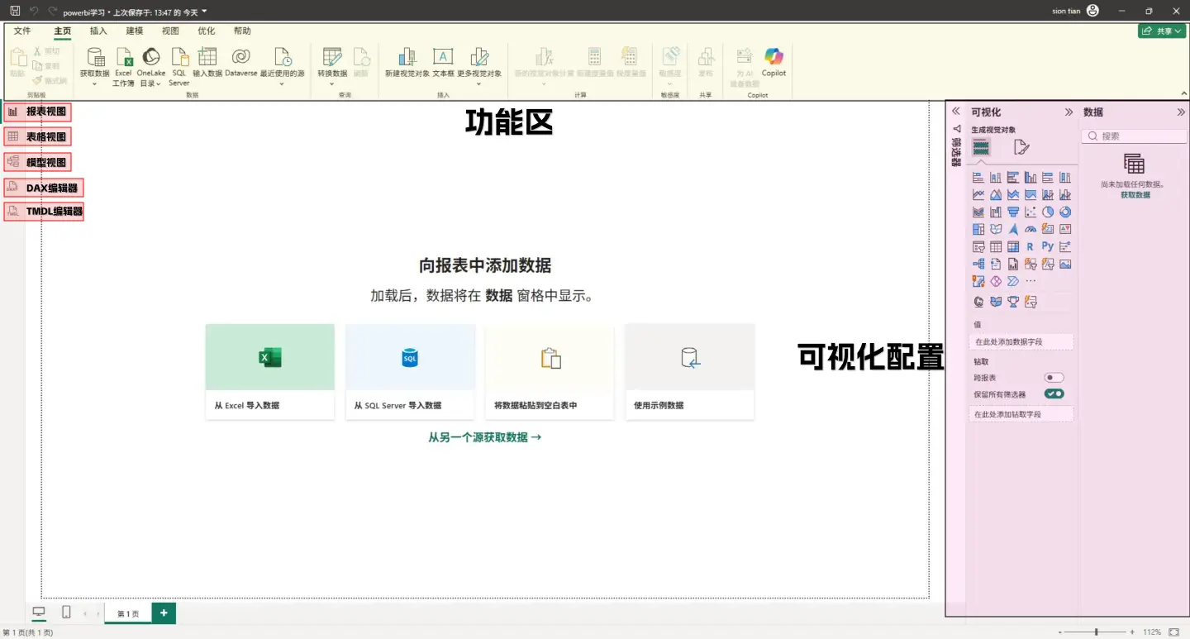Click the green 共享 (Share) button
The image size is (1190, 639).
pos(1162,31)
